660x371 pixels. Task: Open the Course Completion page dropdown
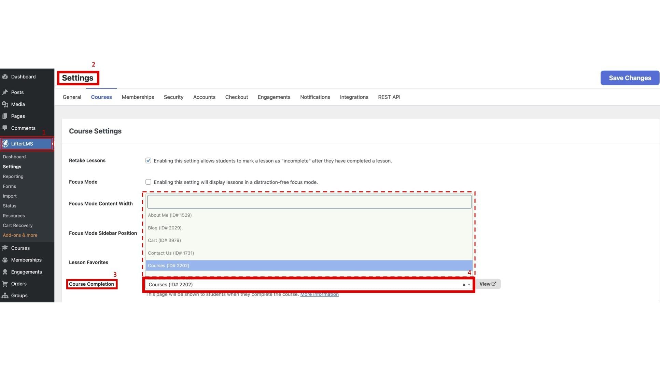pos(309,285)
